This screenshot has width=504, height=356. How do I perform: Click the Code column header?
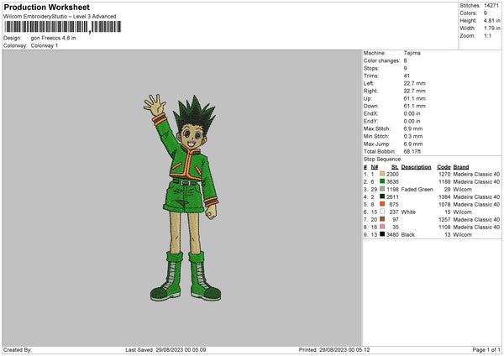click(444, 166)
